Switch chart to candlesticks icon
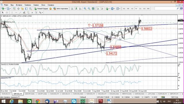 coord(76,9)
